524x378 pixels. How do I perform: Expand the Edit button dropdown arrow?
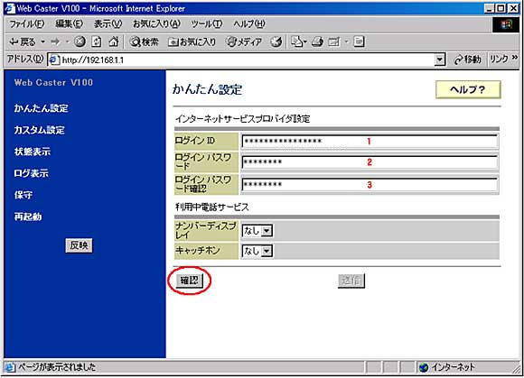(x=346, y=41)
